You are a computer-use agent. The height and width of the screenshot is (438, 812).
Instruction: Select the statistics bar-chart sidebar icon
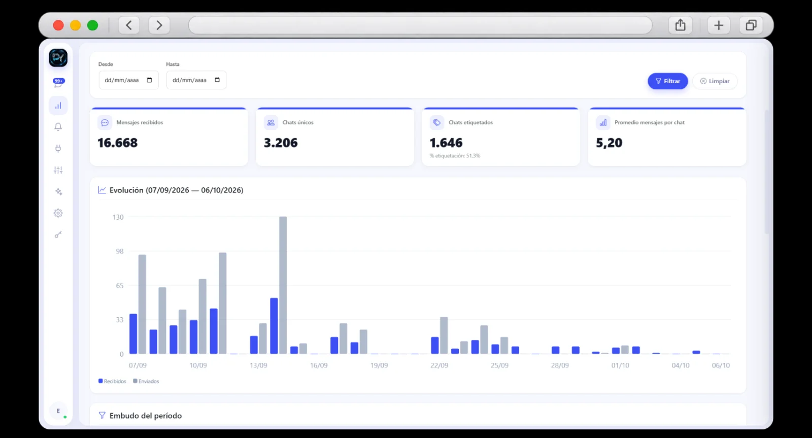coord(58,106)
